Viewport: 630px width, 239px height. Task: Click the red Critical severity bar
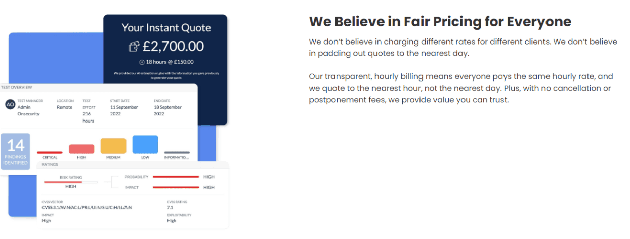pyautogui.click(x=50, y=152)
